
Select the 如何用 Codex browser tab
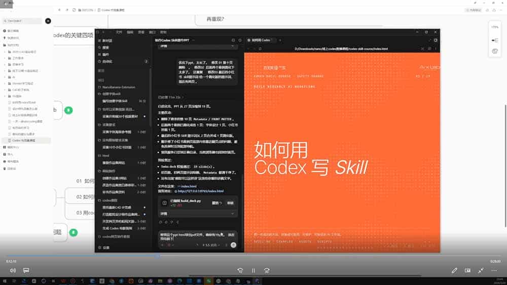[x=261, y=40]
